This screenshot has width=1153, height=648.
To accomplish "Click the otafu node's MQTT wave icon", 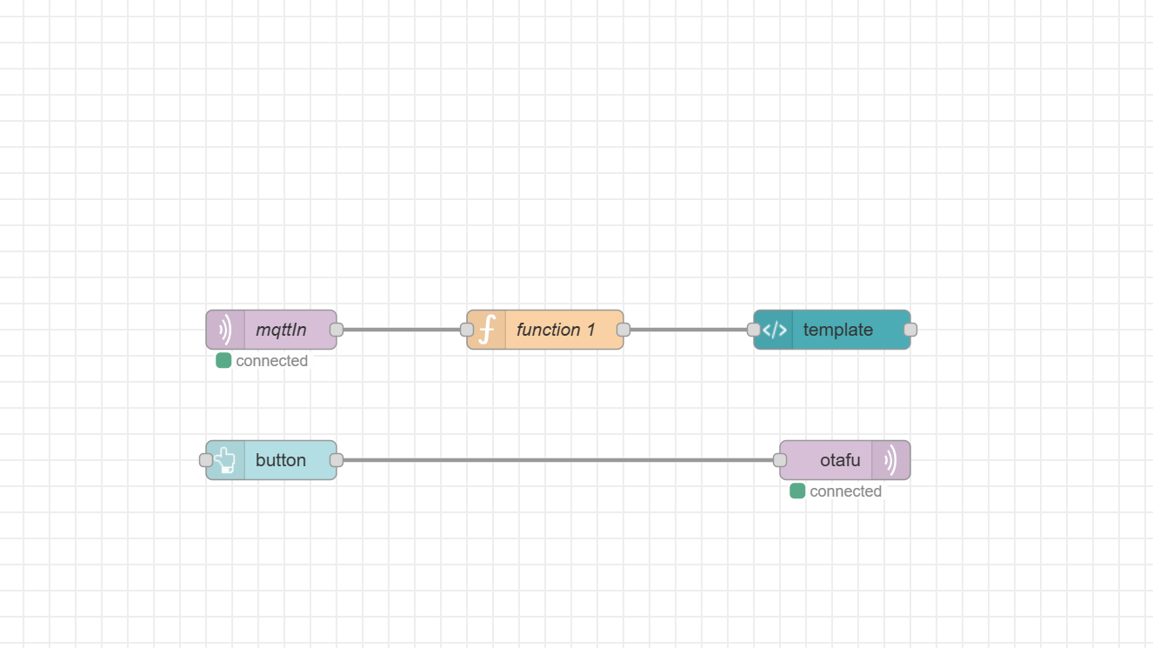I will [890, 460].
